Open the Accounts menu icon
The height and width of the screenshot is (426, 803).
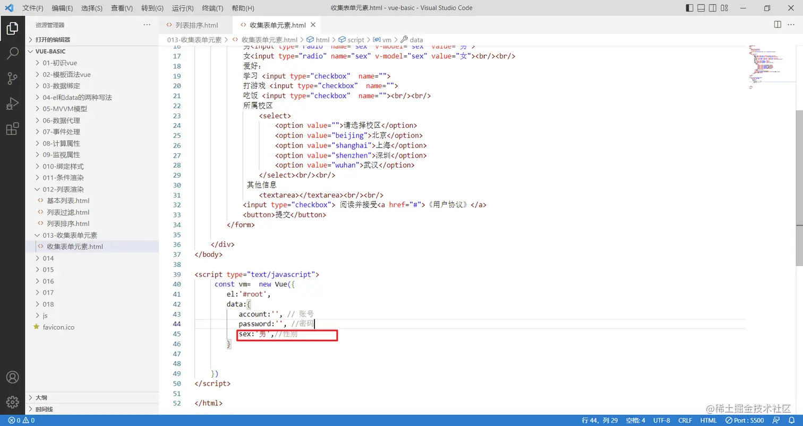pos(12,377)
